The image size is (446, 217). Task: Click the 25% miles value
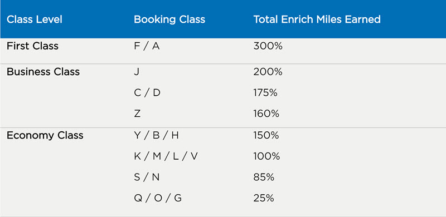point(264,198)
